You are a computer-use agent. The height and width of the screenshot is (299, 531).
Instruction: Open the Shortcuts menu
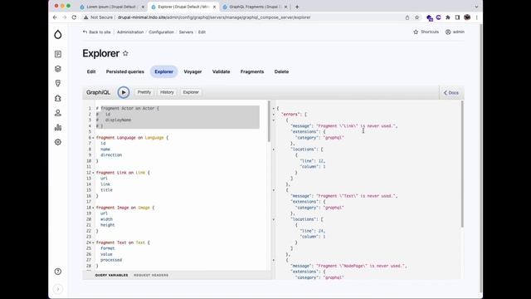tap(426, 32)
